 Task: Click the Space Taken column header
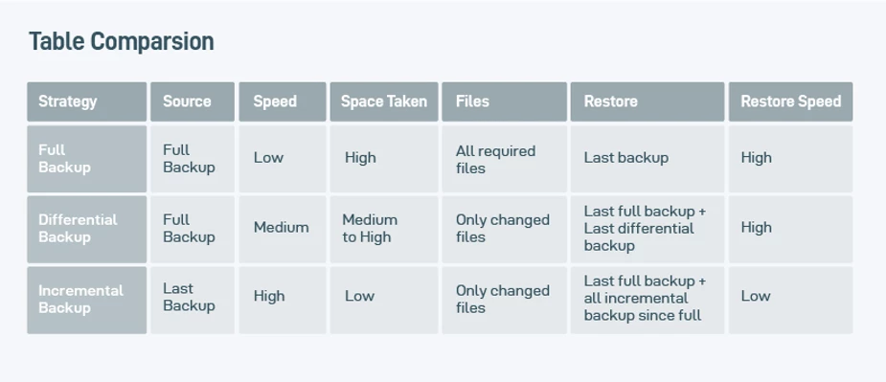click(x=384, y=101)
